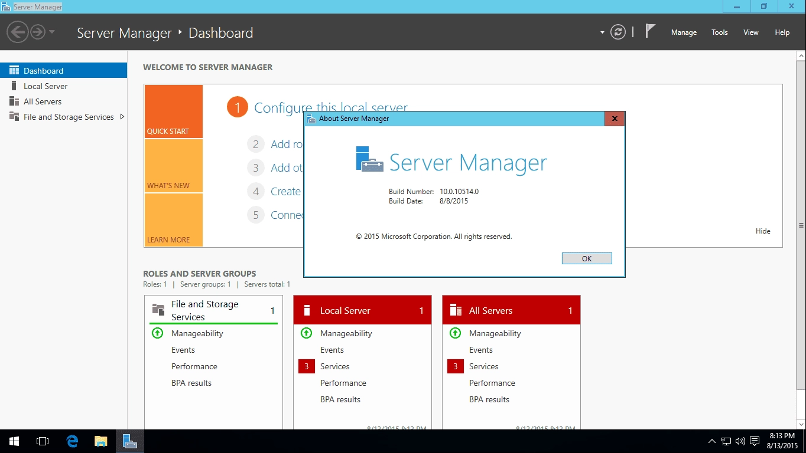
Task: Click BPA results in All Servers tile
Action: tap(489, 399)
